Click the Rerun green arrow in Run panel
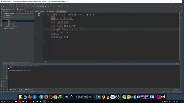The width and height of the screenshot is (184, 103). (3, 66)
